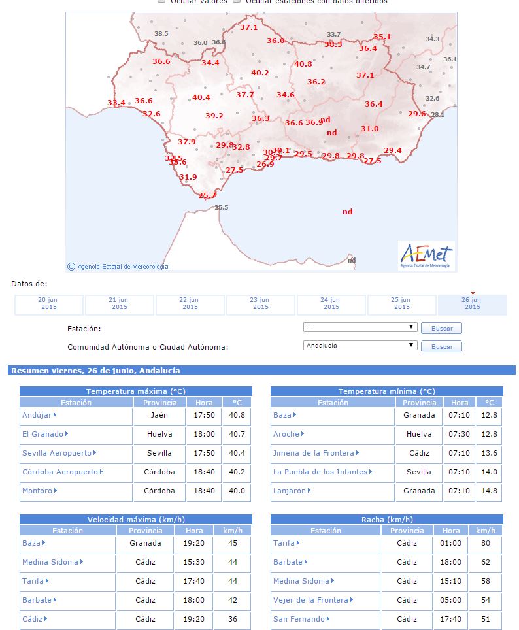Click the arrow icon next to Andújar
This screenshot has height=630, width=519.
pyautogui.click(x=55, y=414)
